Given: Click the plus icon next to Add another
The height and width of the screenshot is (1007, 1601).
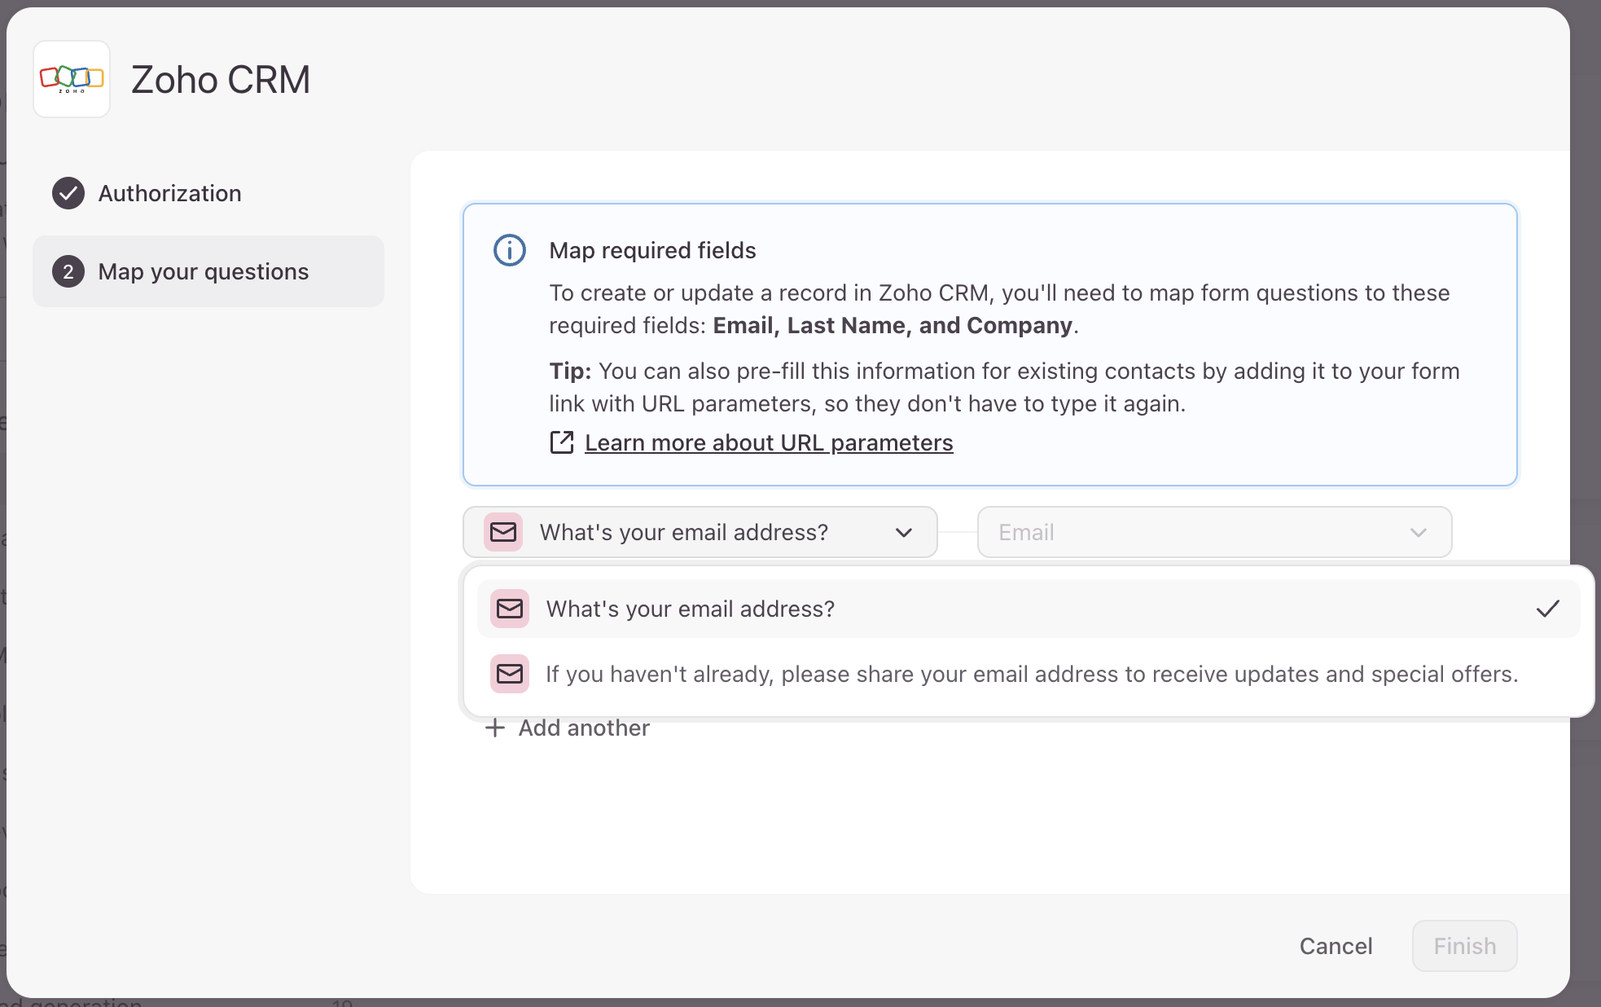Looking at the screenshot, I should click(x=495, y=728).
